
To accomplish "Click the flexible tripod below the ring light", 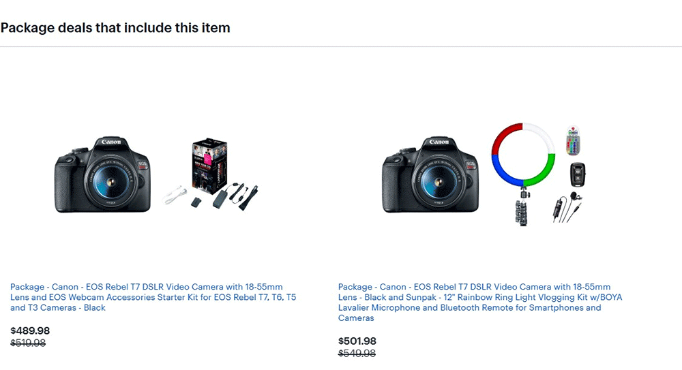I will pyautogui.click(x=524, y=208).
